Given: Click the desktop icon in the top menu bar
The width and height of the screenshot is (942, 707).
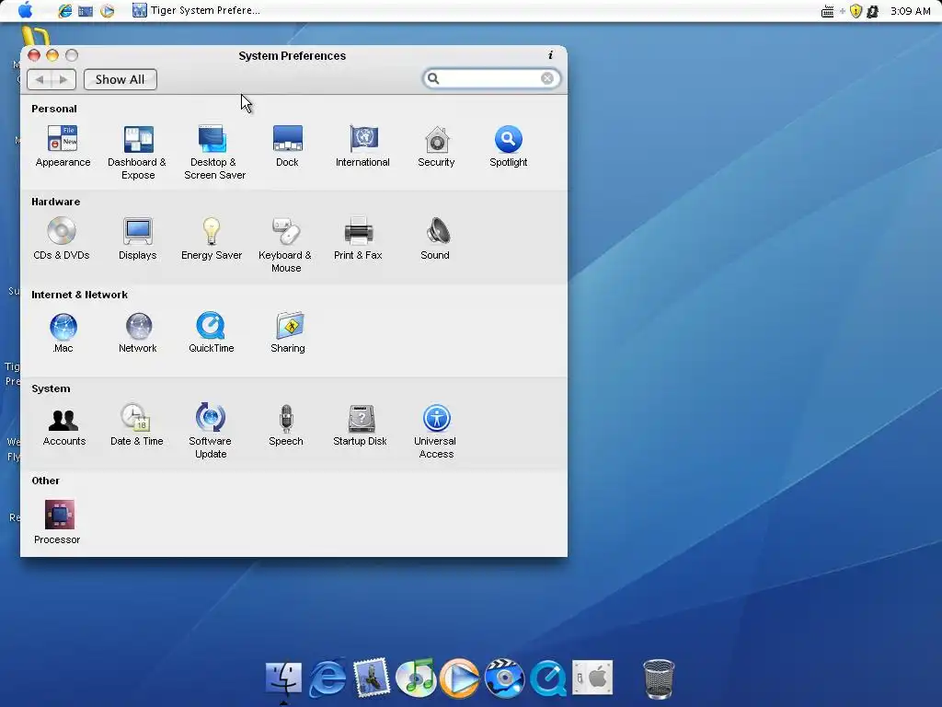Looking at the screenshot, I should [x=86, y=11].
